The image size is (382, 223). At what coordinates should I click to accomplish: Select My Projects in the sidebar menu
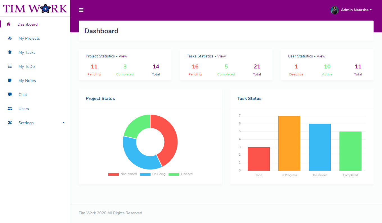pos(29,38)
